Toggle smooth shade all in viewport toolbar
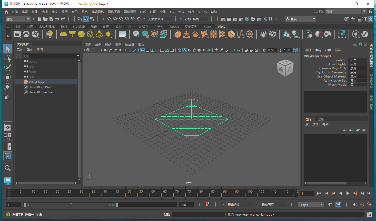The image size is (376, 221). click(184, 50)
